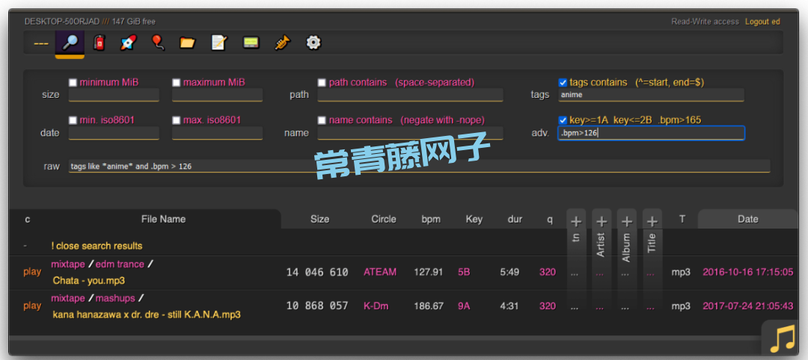Tick the path contains checkbox

322,82
